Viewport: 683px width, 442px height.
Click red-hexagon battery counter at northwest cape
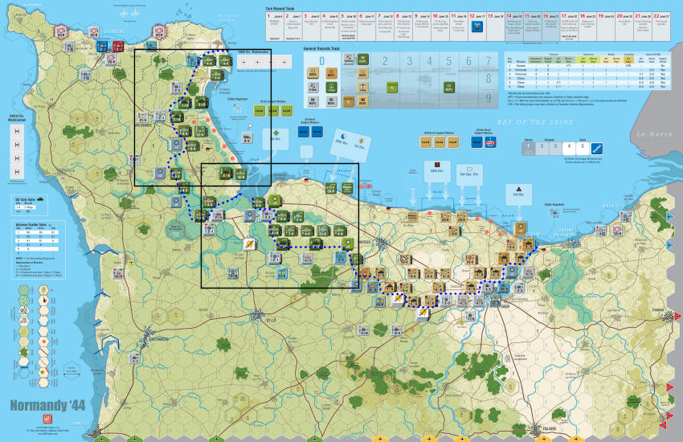point(61,31)
